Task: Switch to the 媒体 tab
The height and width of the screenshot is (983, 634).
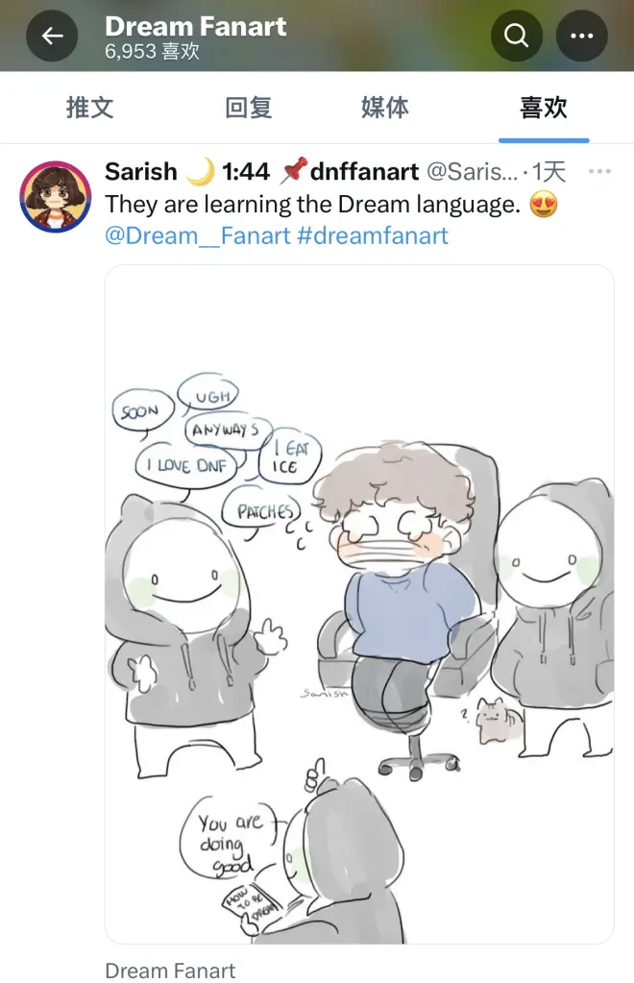Action: 384,108
